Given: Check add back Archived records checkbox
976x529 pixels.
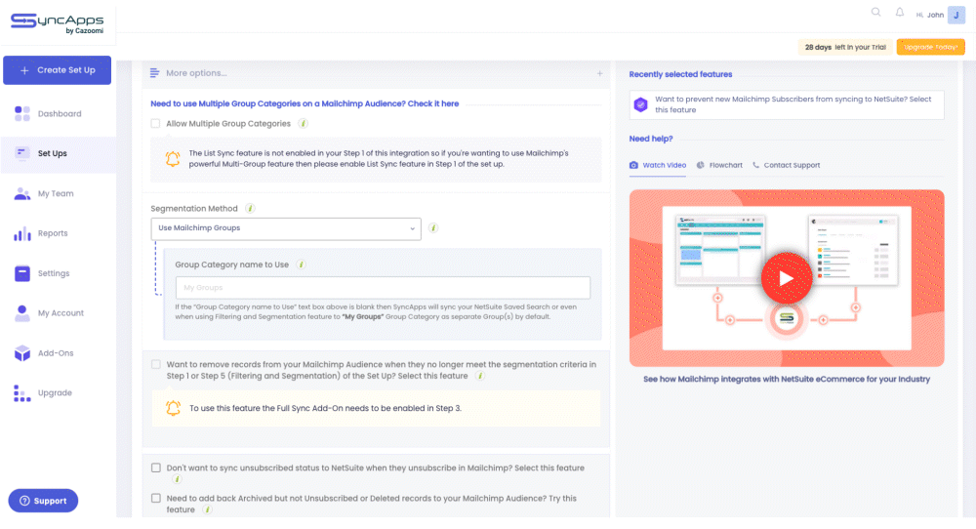Looking at the screenshot, I should (x=155, y=499).
